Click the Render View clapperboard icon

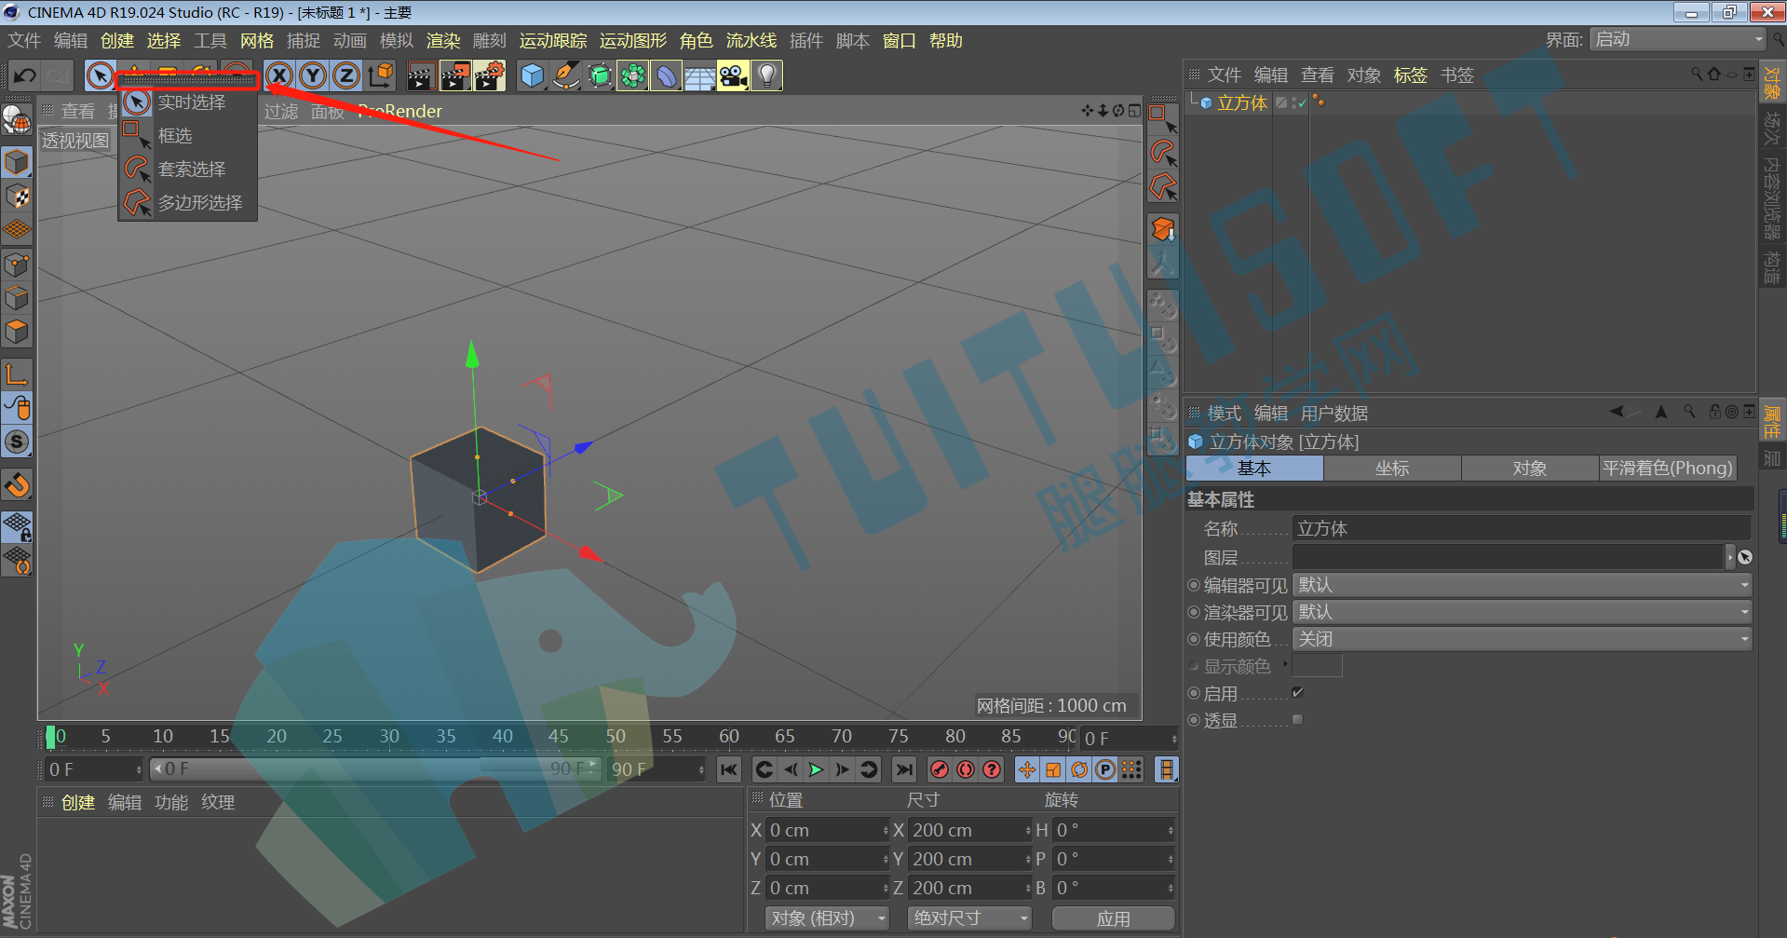click(421, 75)
